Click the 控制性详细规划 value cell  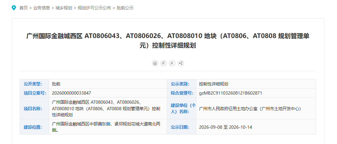pos(256,84)
